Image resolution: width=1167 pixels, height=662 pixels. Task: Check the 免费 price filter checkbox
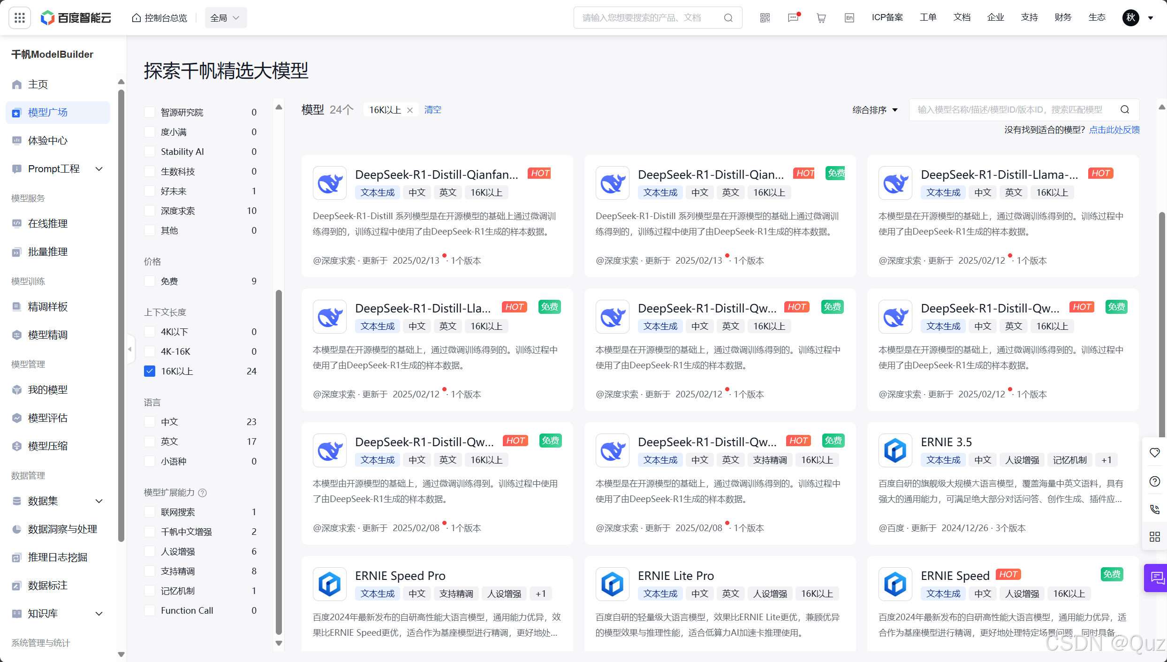tap(150, 281)
